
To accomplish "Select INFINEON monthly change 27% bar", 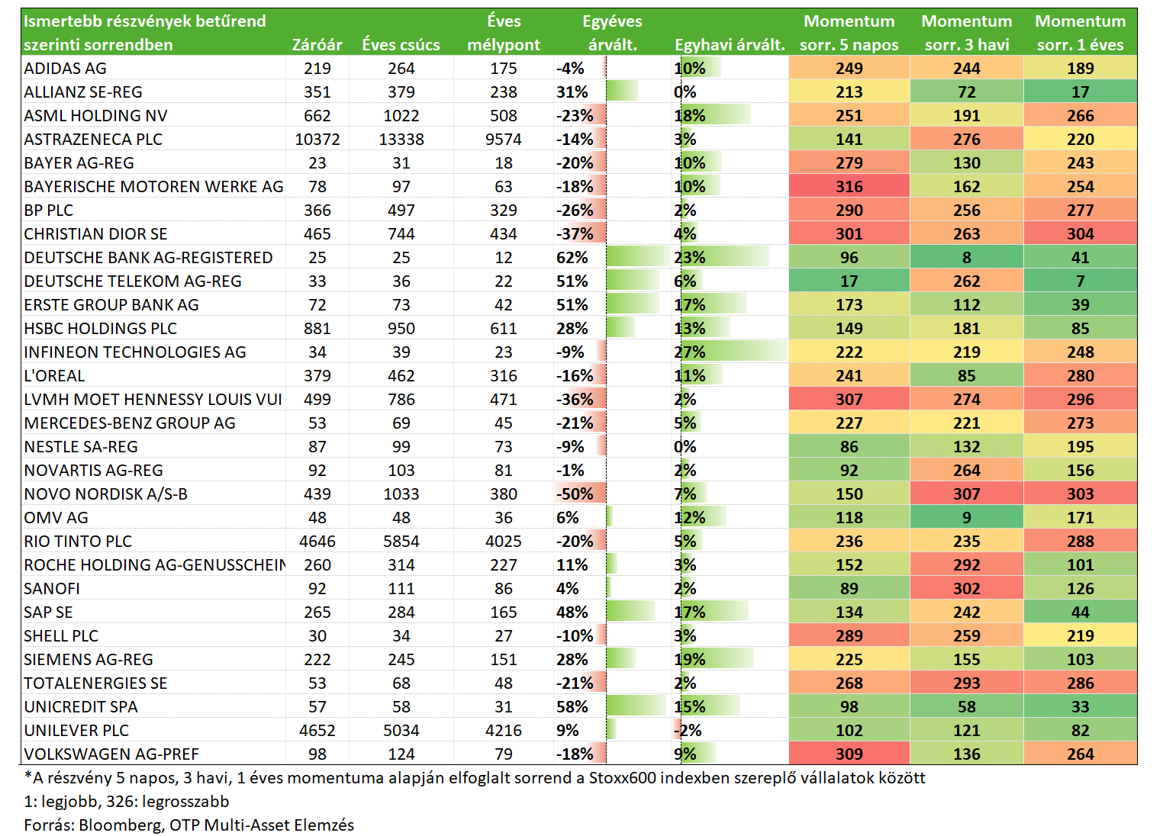I will pos(730,352).
